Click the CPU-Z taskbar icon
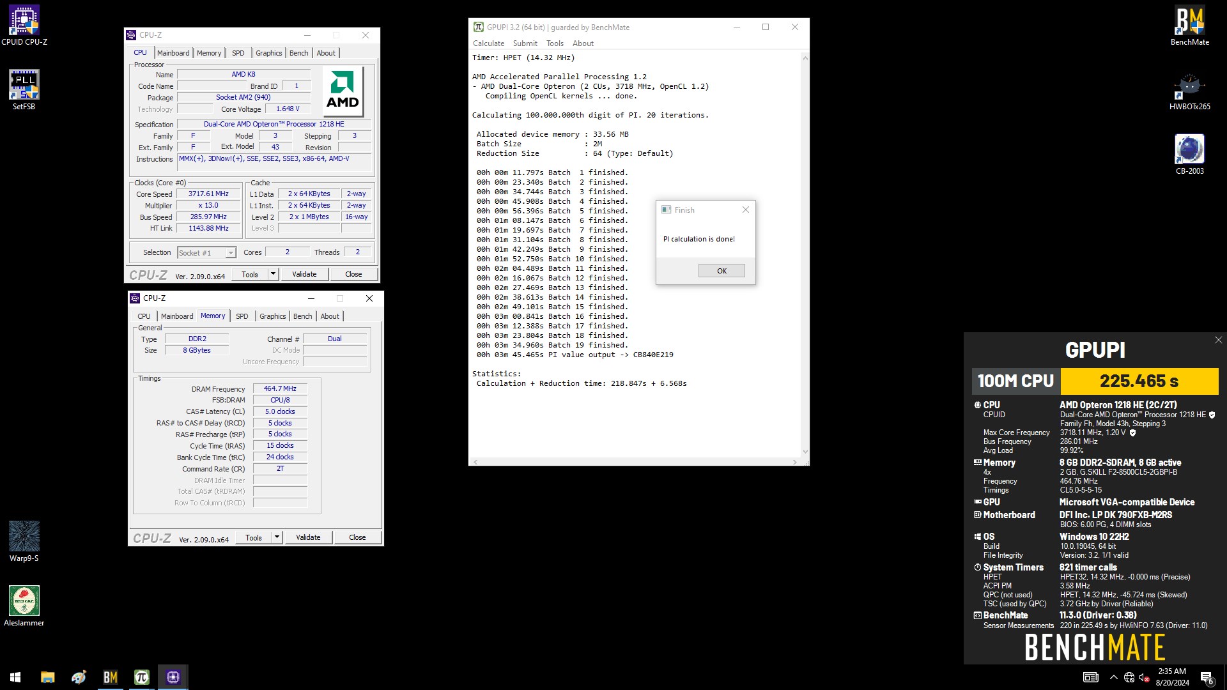 point(173,677)
